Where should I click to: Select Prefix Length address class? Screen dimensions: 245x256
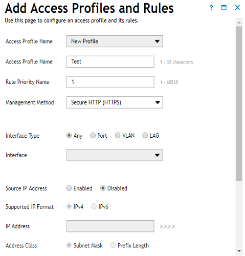coord(113,245)
